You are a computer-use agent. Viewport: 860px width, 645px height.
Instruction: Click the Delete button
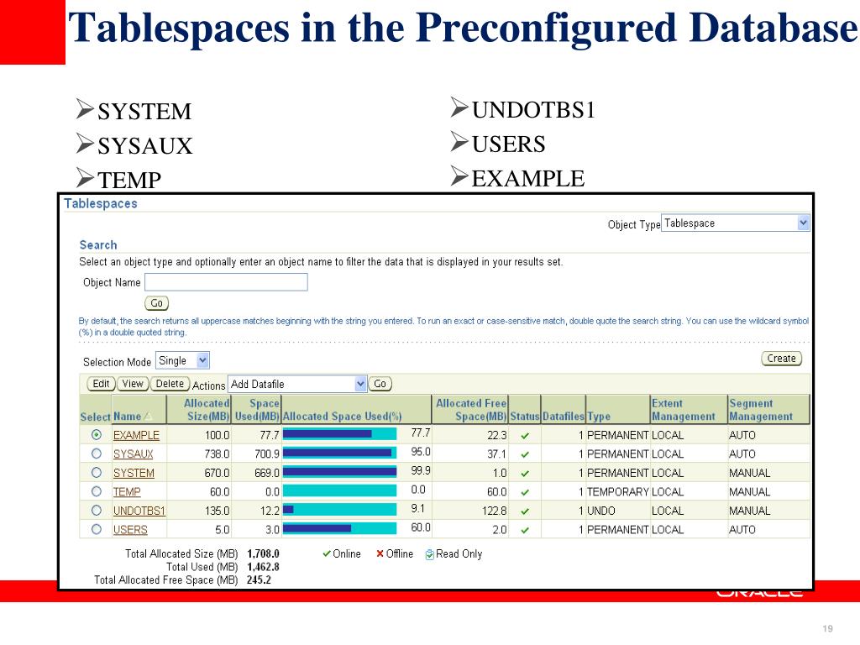pyautogui.click(x=170, y=383)
